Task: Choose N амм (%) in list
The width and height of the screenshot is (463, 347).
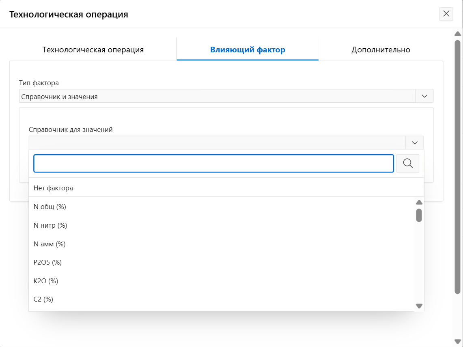Action: [x=50, y=244]
